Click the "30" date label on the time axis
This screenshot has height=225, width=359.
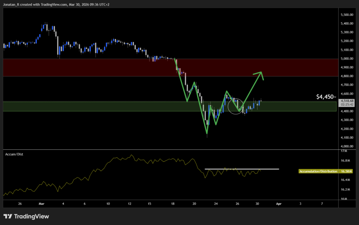[x=257, y=203]
